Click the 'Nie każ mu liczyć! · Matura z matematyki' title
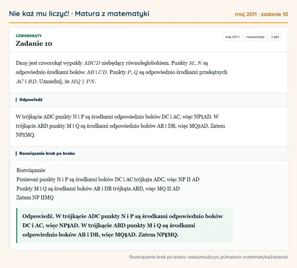The height and width of the screenshot is (268, 297). coord(79,14)
